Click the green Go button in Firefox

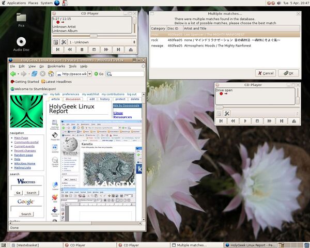pyautogui.click(x=99, y=74)
